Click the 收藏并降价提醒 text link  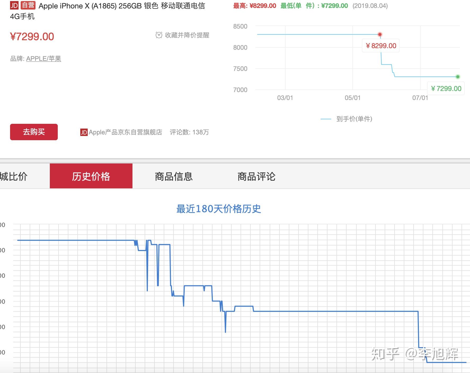(x=187, y=35)
